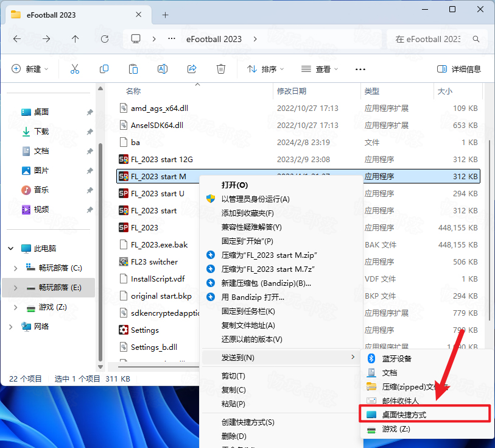Go forward with the right arrow
This screenshot has height=448, width=495.
pos(46,39)
